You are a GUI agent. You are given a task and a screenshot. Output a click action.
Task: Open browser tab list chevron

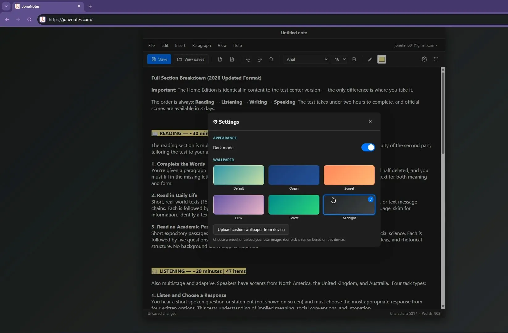click(x=6, y=6)
